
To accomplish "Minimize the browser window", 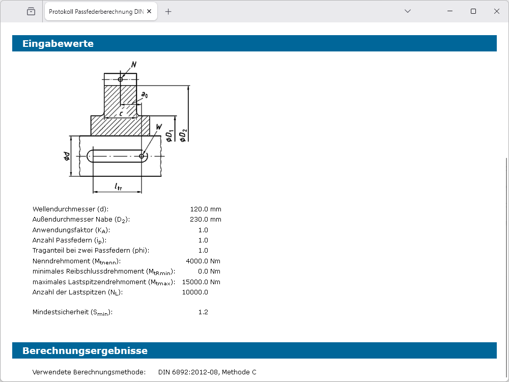I will click(449, 11).
